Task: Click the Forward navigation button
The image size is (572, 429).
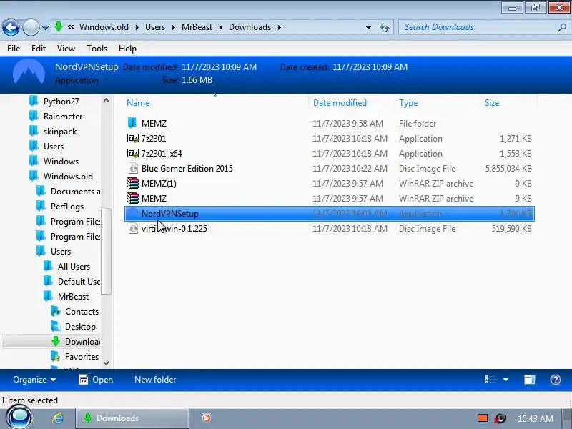Action: click(31, 27)
